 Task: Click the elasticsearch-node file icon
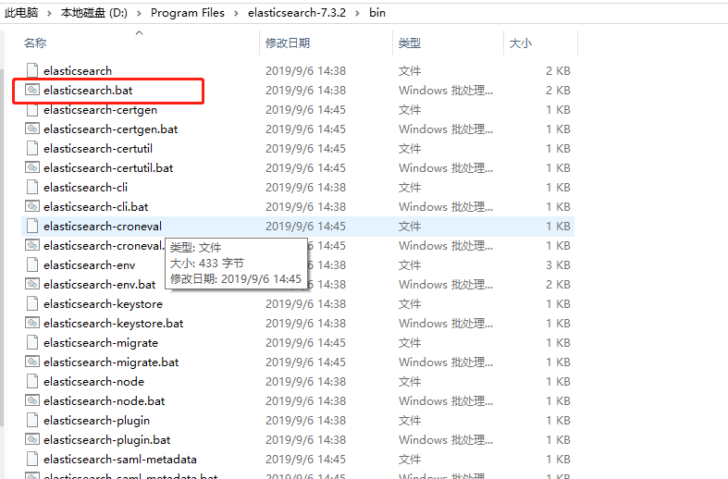pyautogui.click(x=32, y=382)
